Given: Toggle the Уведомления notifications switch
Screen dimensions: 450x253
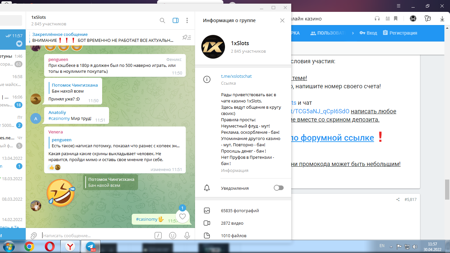Looking at the screenshot, I should point(279,188).
